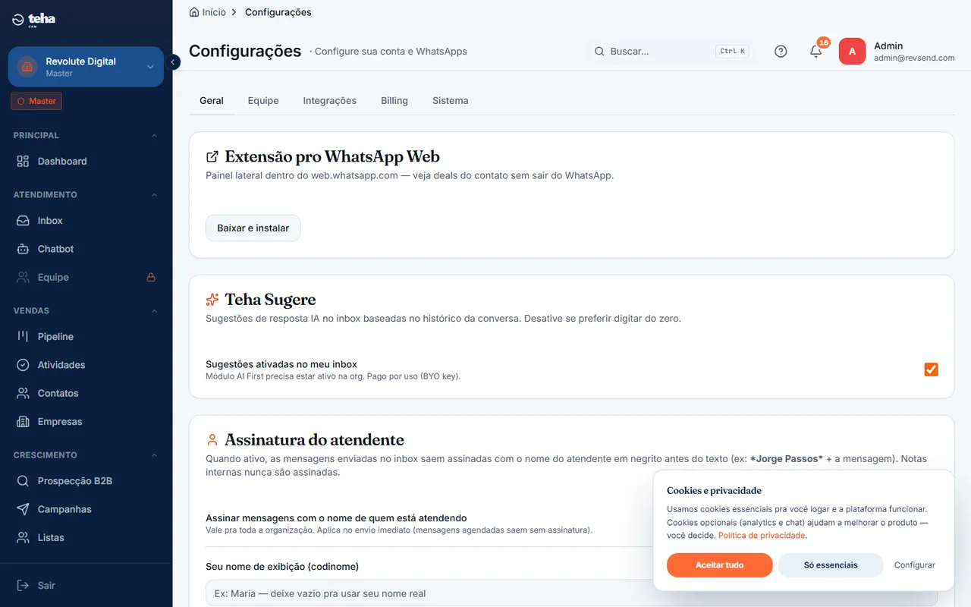971x607 pixels.
Task: Click the Contatos people icon
Action: point(23,394)
